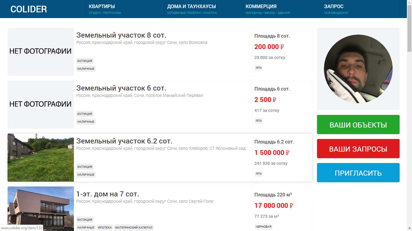Click the modern house photo thumbnail
This screenshot has height=231, width=412.
[x=41, y=209]
